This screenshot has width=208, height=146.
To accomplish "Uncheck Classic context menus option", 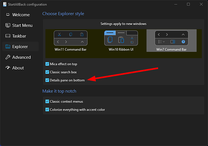I will click(47, 102).
